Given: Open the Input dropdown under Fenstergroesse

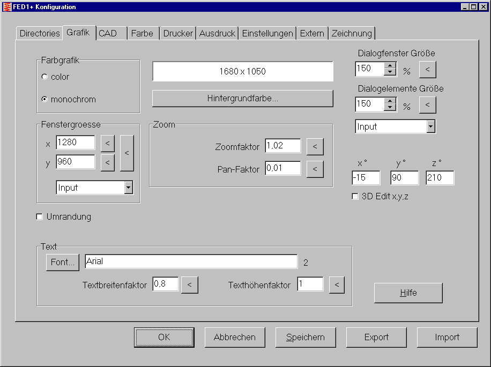Looking at the screenshot, I should coord(128,188).
